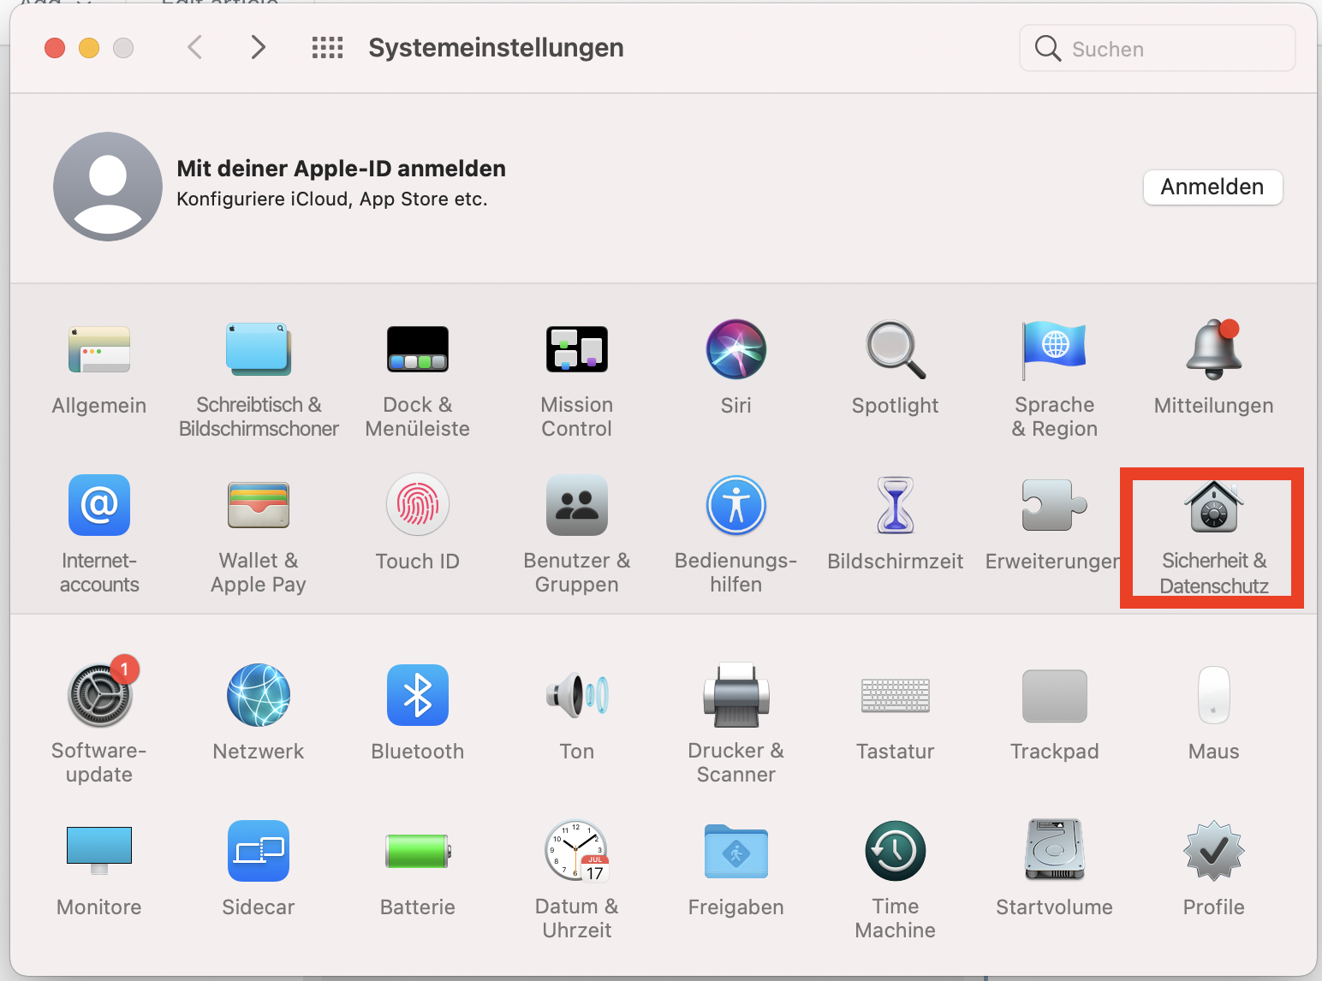Click 'Mit deiner Apple-ID anmelden' heading
Screen dimensions: 1322x981
point(341,169)
